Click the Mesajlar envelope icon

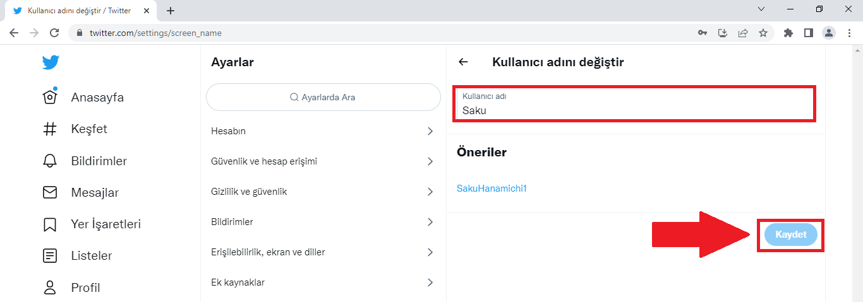(x=49, y=192)
